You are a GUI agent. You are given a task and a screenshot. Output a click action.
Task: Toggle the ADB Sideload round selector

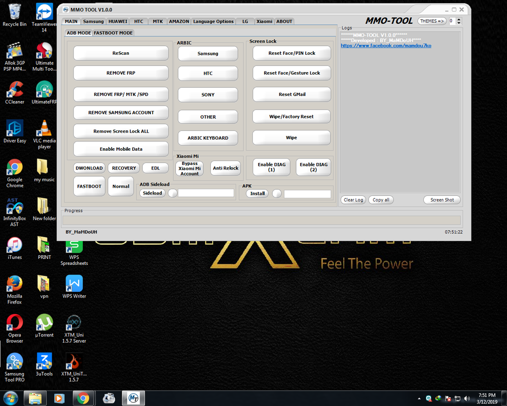173,193
